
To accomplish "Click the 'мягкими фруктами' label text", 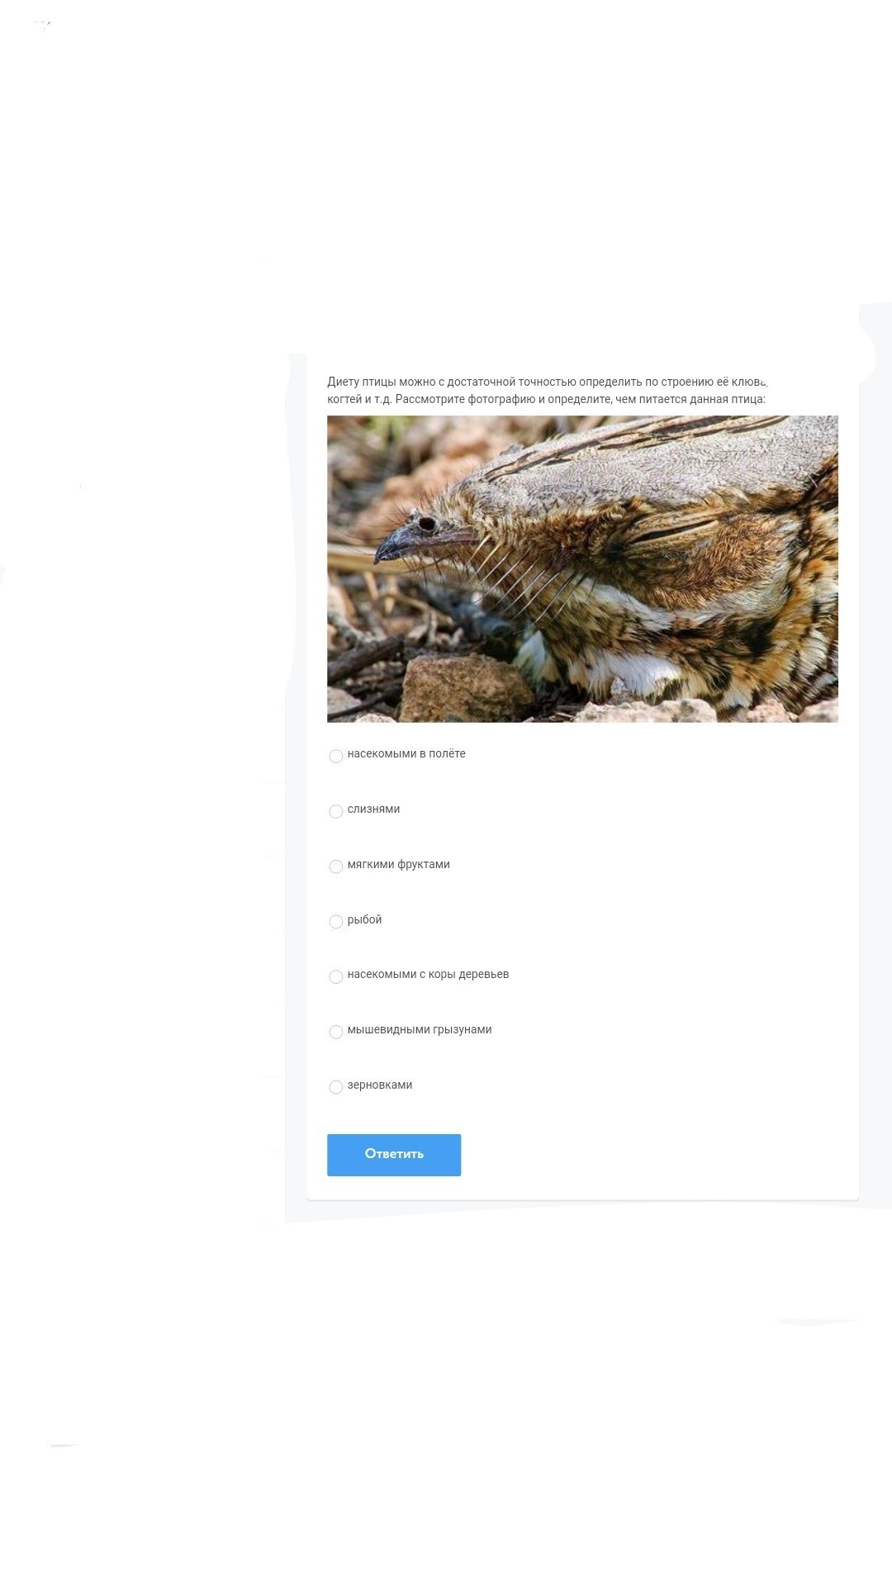I will pyautogui.click(x=399, y=864).
